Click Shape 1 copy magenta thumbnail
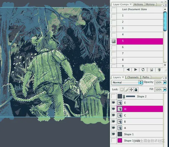 point(120,140)
